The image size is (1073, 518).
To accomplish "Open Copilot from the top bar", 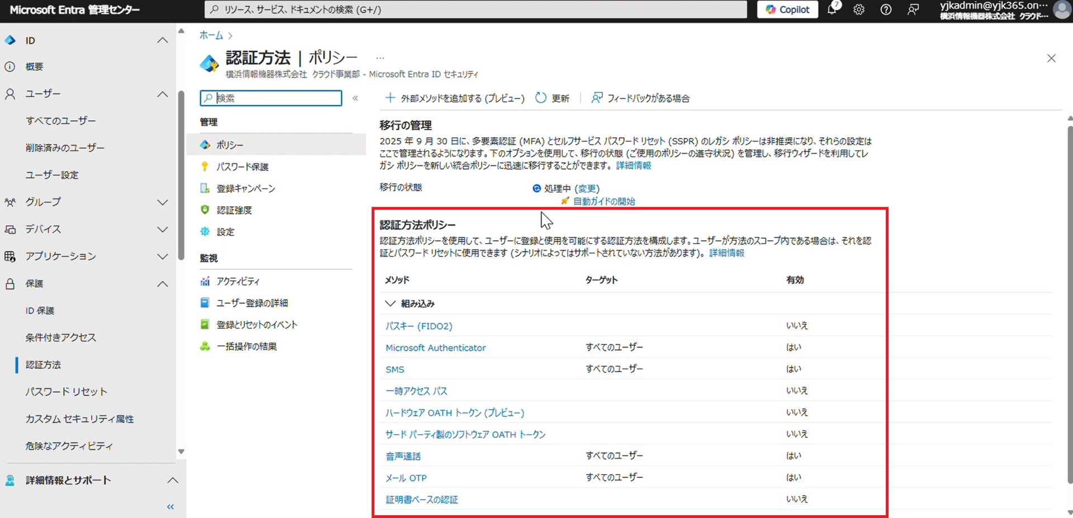I will 787,9.
